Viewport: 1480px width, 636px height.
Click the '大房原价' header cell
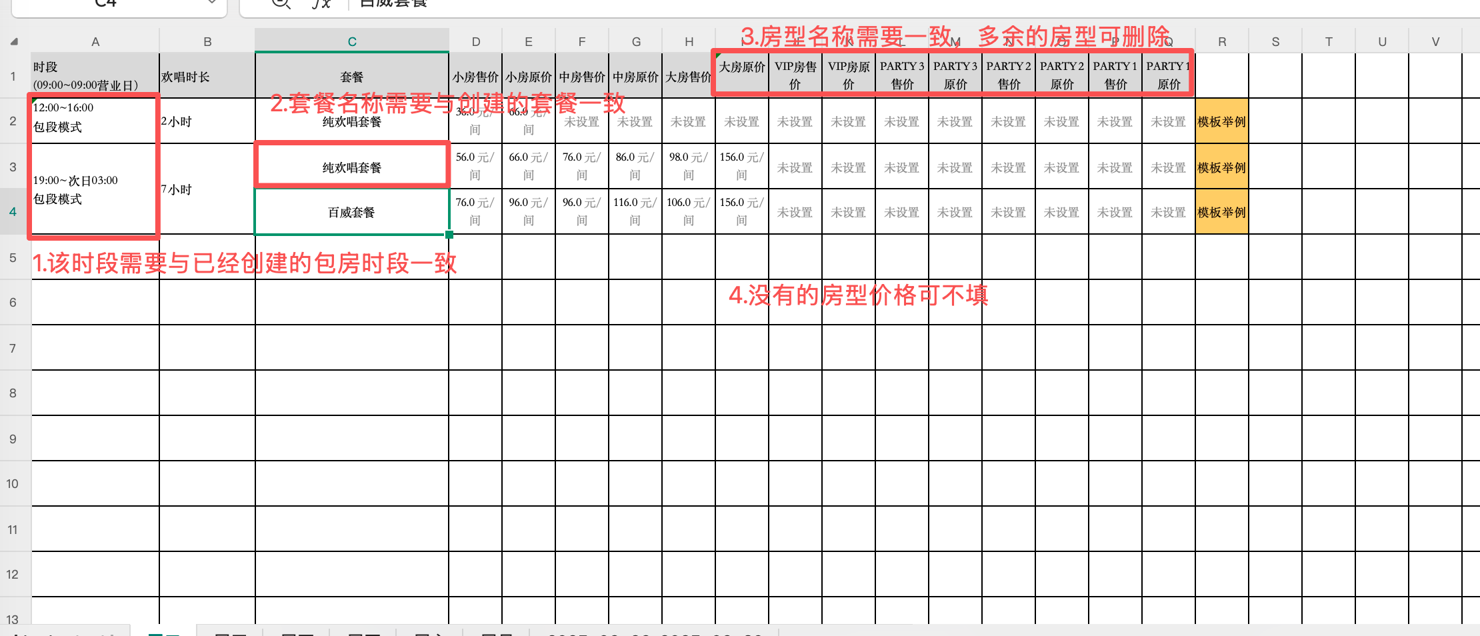click(x=742, y=75)
